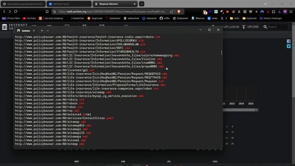295x166 pixels.
Task: Open the tryhackme bookmark
Action: click(x=113, y=18)
